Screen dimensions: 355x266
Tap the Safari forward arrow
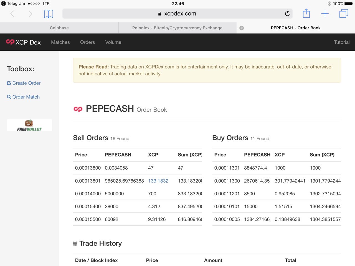(x=30, y=14)
